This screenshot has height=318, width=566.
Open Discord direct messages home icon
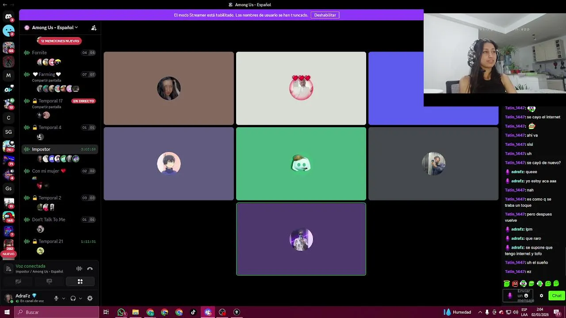tap(8, 17)
